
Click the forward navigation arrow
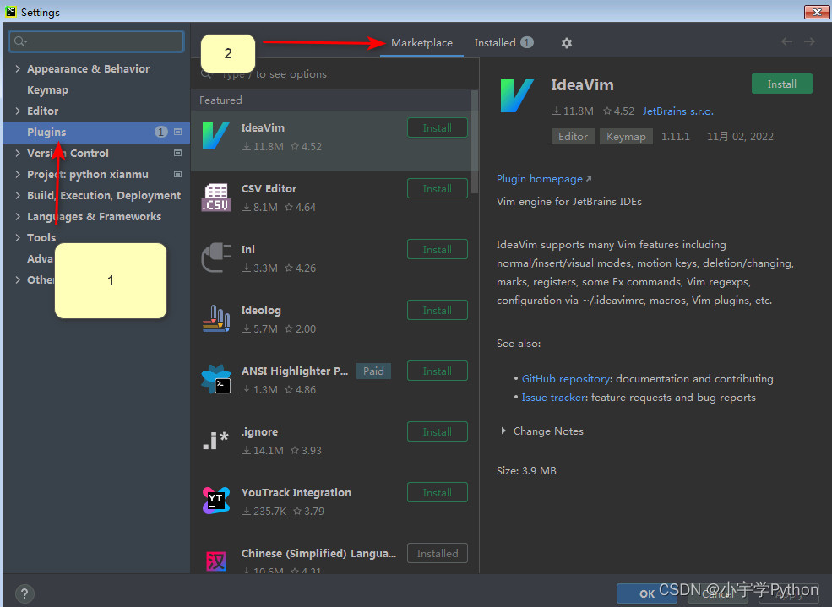(x=809, y=41)
